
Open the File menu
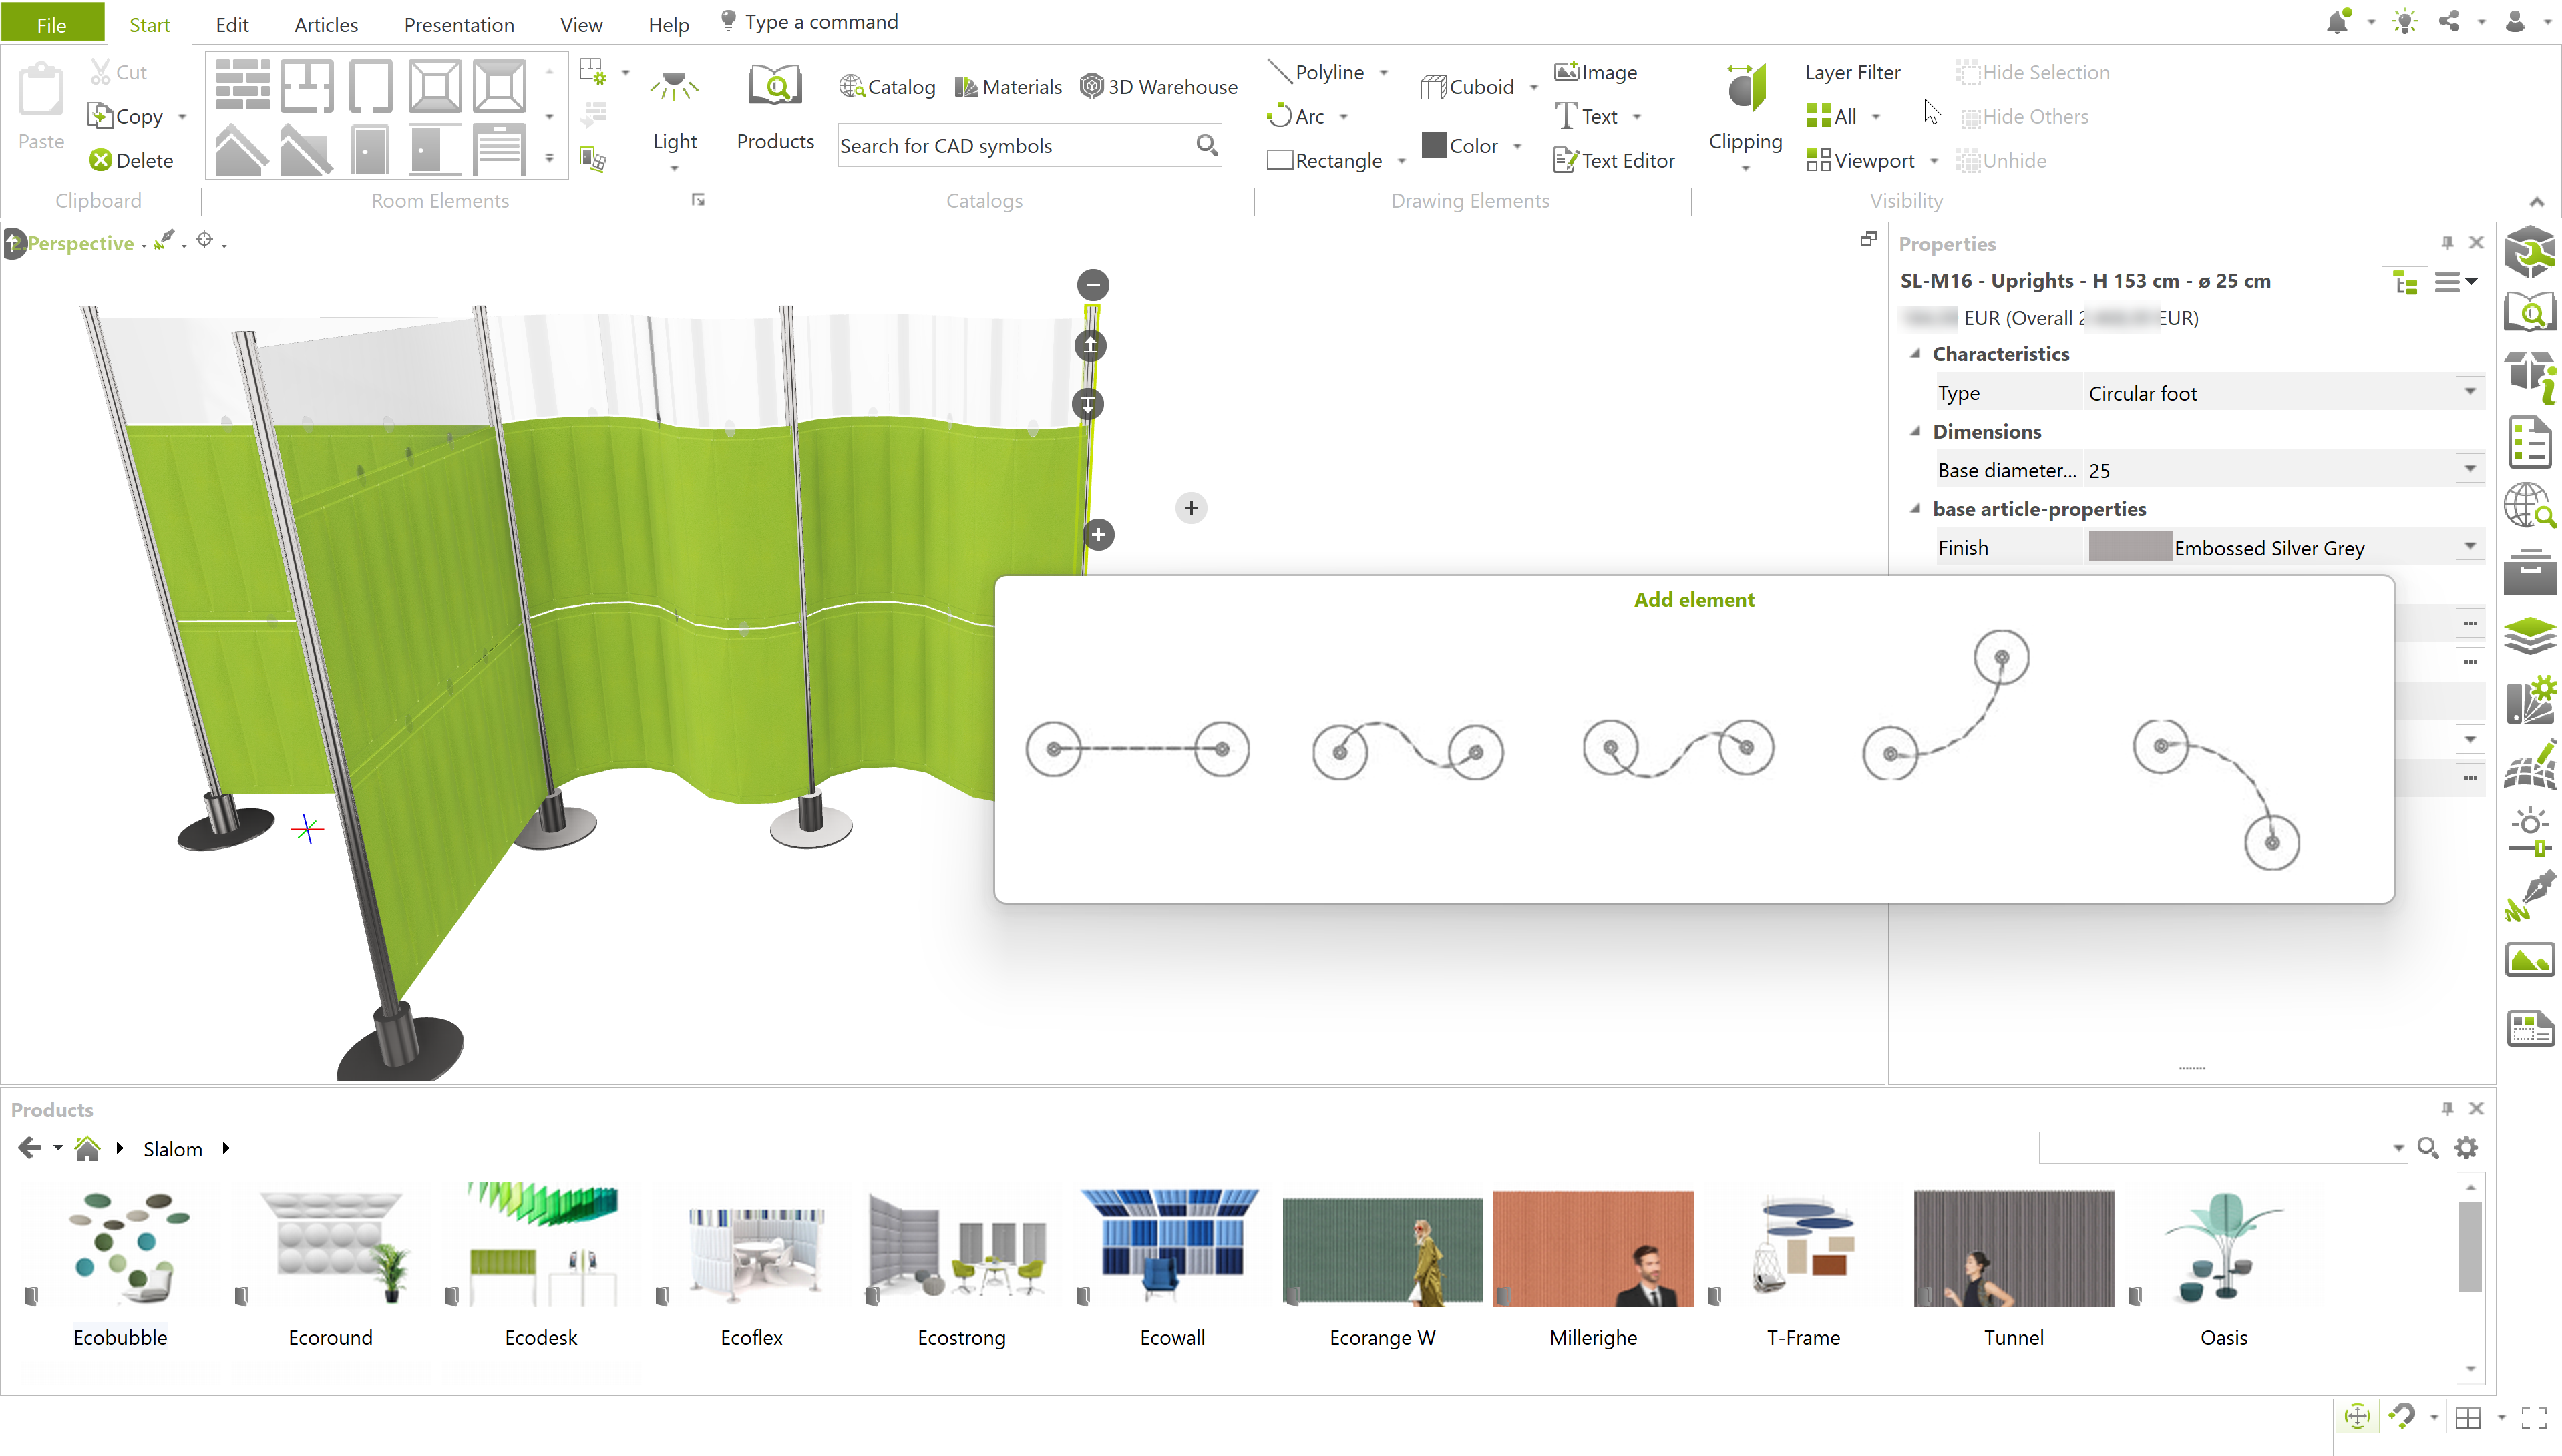(52, 24)
